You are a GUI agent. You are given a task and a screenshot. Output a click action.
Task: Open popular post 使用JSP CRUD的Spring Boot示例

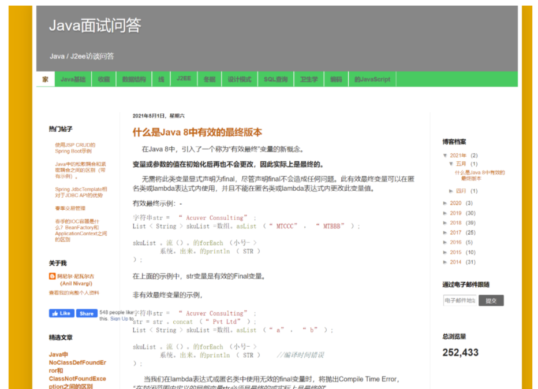75,148
